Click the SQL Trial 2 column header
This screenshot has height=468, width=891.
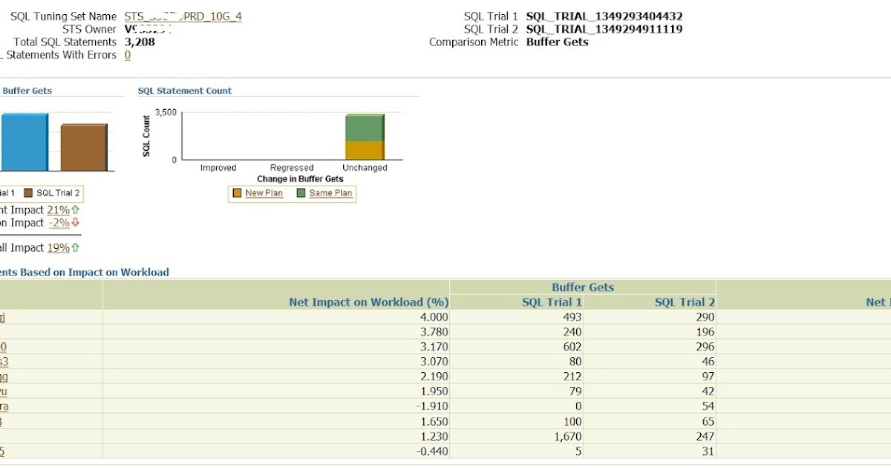click(685, 302)
